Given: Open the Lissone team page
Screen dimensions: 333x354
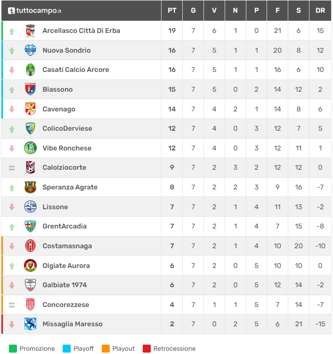Looking at the screenshot, I should click(55, 207).
